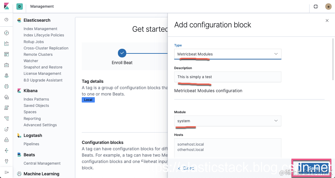Image resolution: width=335 pixels, height=178 pixels.
Task: Click the user avatar icon
Action: coord(328,6)
